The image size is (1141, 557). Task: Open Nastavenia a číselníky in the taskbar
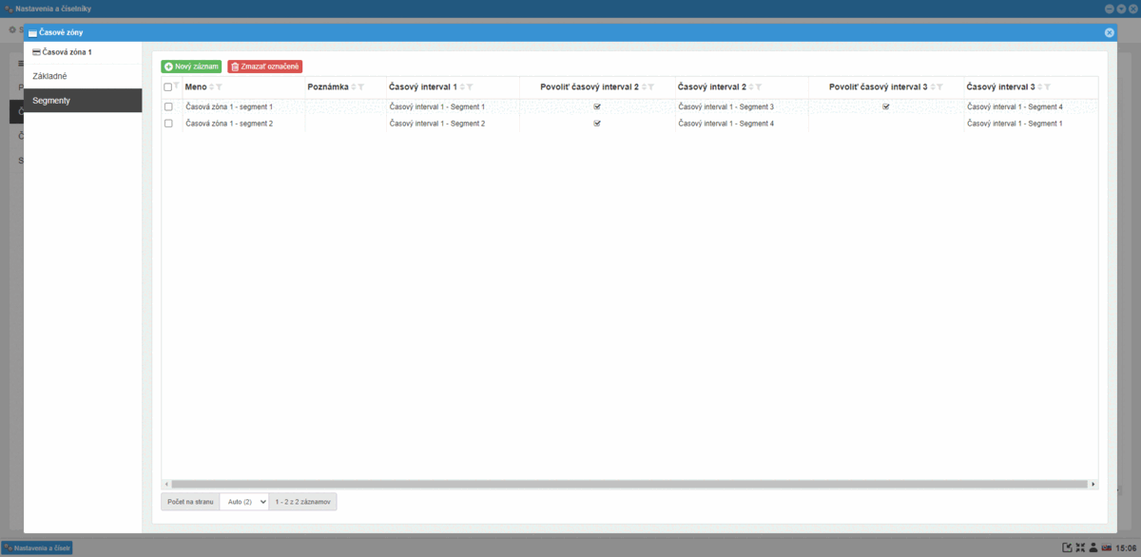[38, 547]
